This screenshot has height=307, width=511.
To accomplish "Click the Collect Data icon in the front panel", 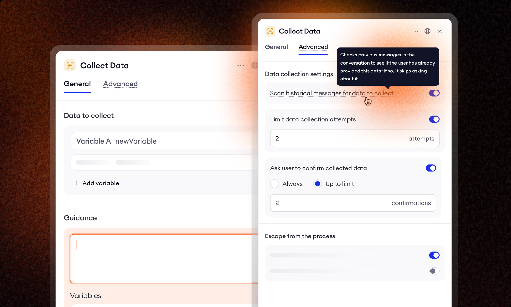I will 270,31.
